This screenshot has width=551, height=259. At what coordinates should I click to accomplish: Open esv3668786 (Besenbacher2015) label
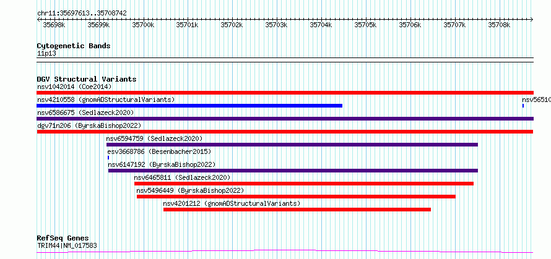[159, 151]
